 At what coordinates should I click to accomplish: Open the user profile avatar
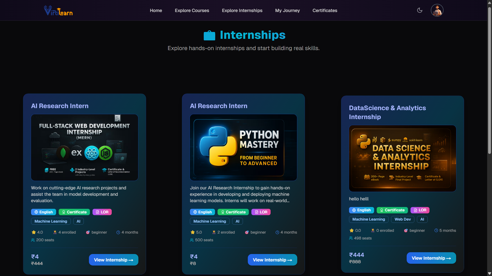pos(437,10)
